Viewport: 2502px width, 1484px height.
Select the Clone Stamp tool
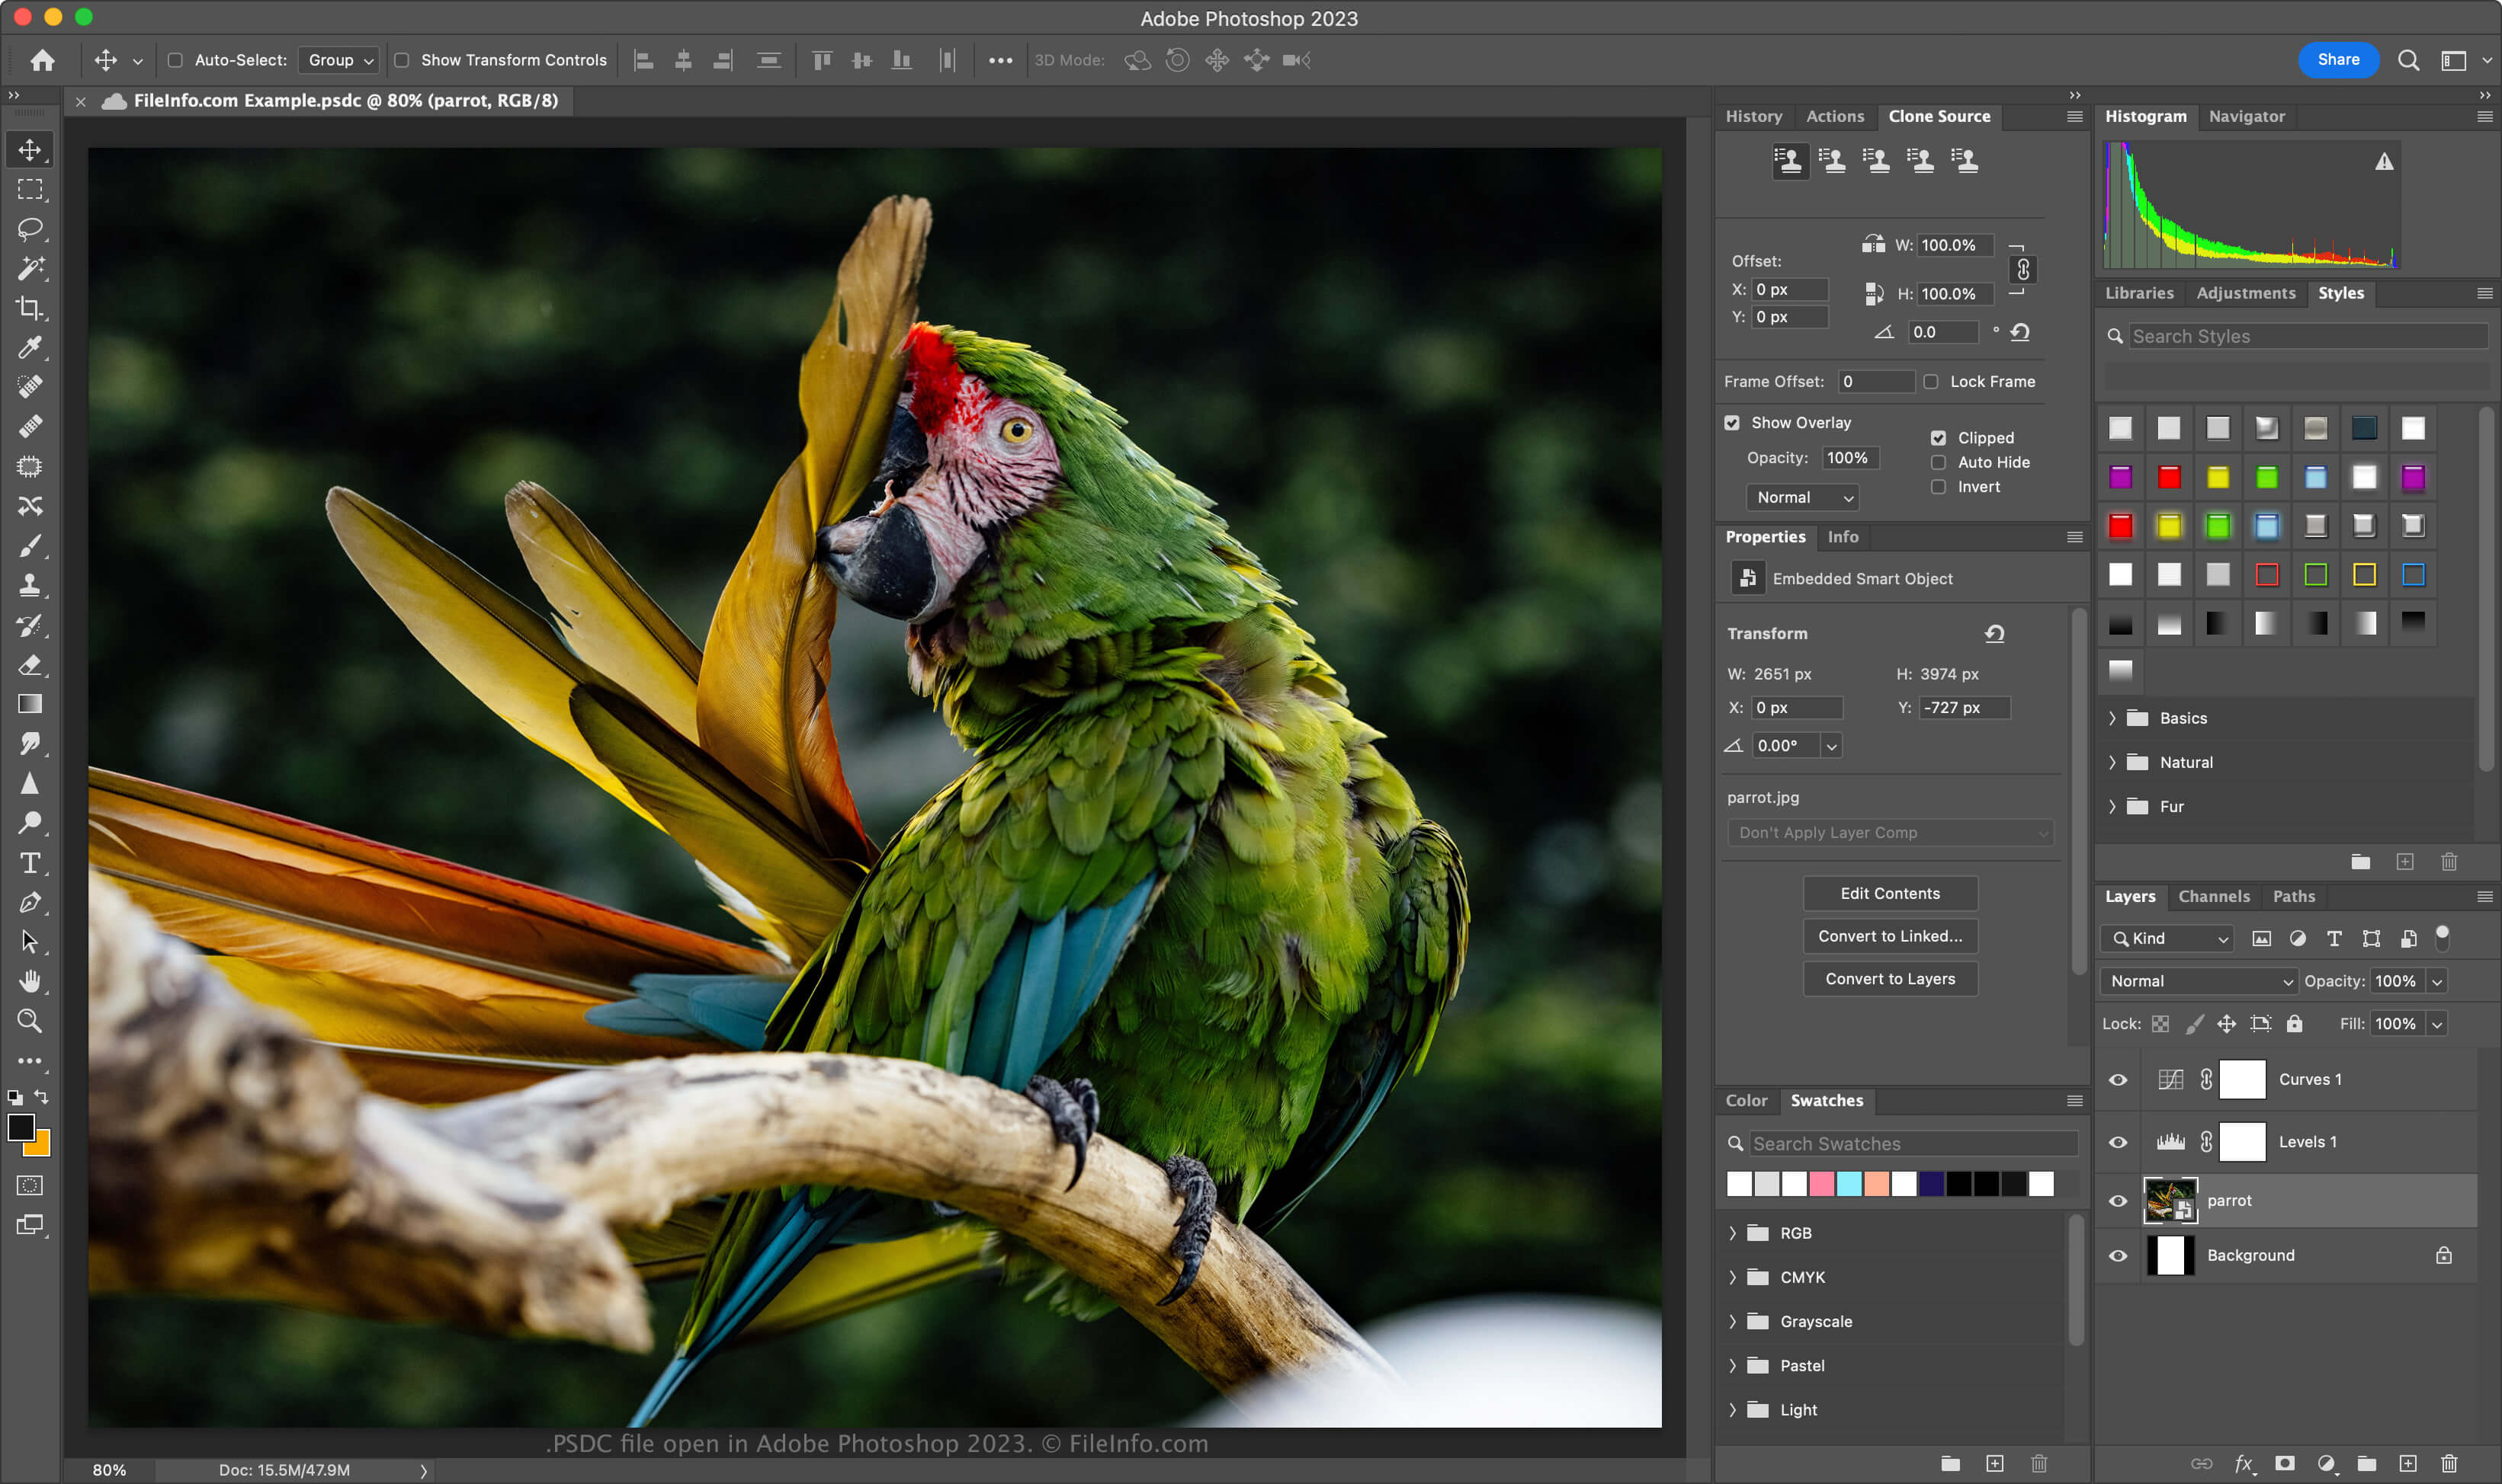[30, 586]
